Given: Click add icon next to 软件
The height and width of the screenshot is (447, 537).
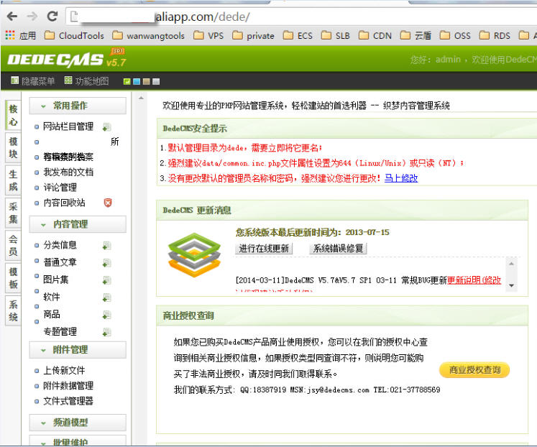Looking at the screenshot, I should tap(107, 298).
